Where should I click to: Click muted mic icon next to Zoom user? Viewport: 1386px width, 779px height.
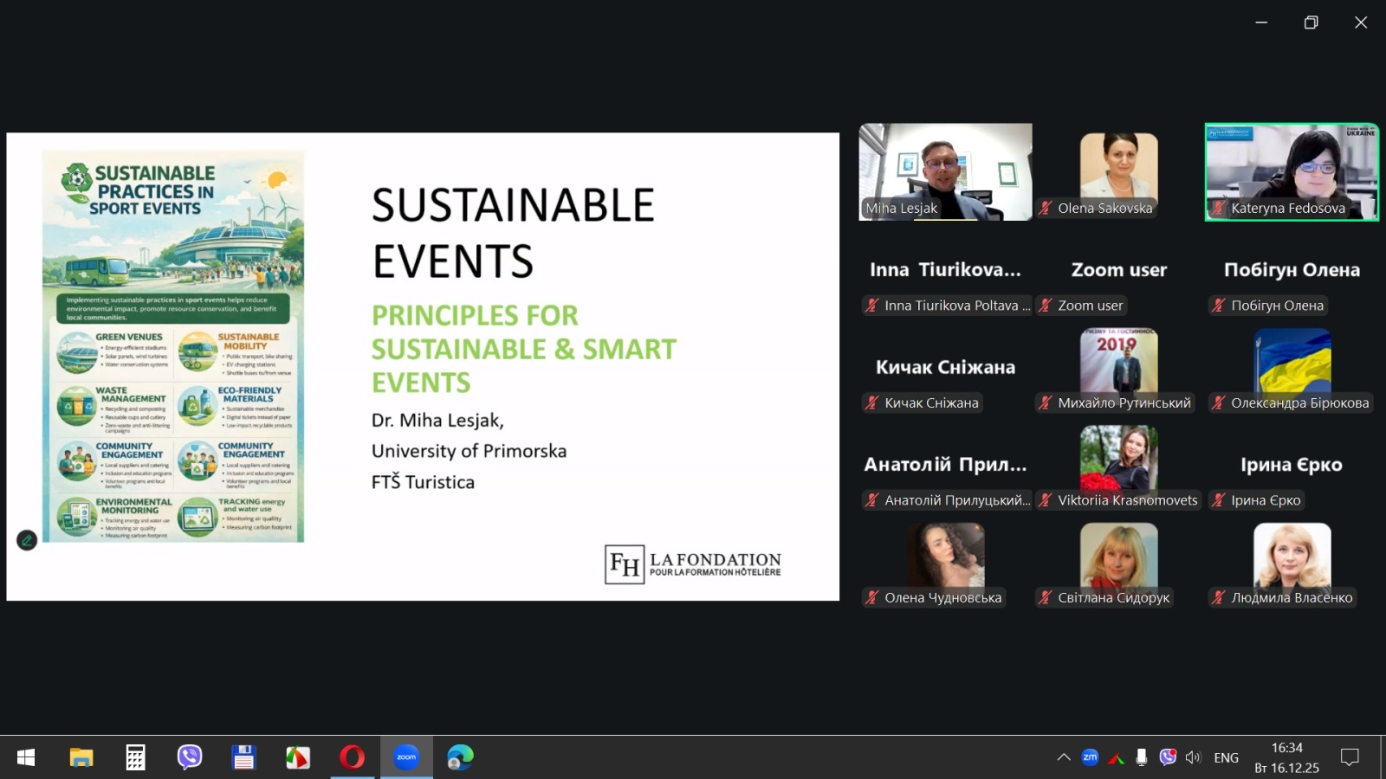point(1046,306)
